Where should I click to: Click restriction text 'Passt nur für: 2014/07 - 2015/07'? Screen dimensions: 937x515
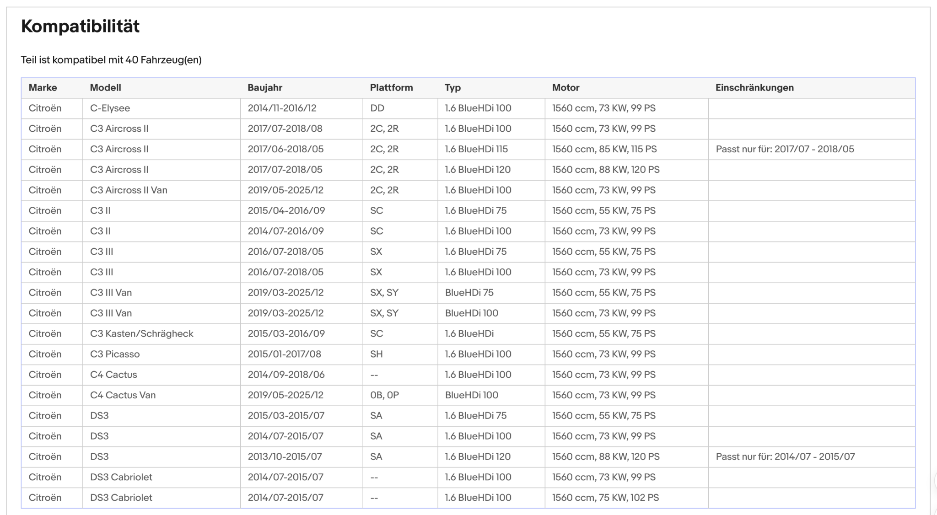pos(785,456)
